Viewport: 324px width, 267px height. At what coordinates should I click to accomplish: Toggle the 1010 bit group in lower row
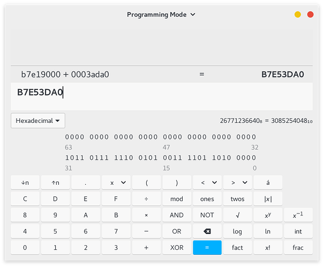click(x=221, y=158)
